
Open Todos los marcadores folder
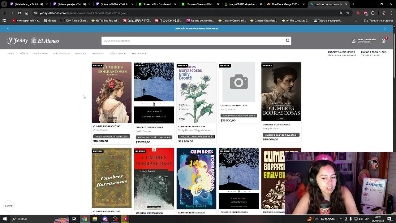(379, 21)
